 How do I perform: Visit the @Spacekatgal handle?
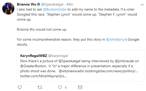(52, 5)
